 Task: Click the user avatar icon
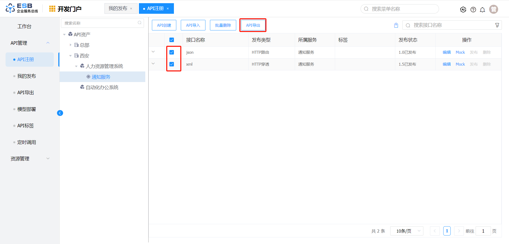[494, 9]
